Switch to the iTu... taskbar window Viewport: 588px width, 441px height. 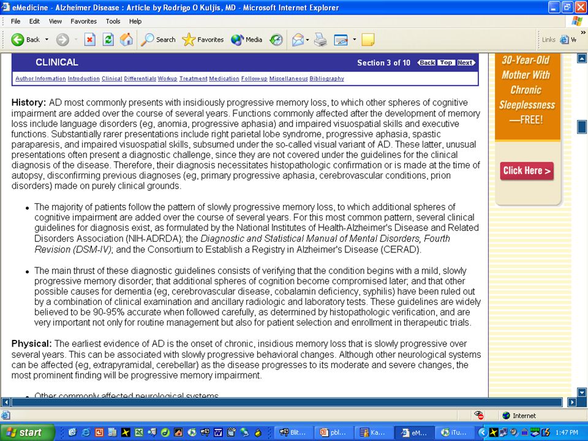click(x=454, y=432)
